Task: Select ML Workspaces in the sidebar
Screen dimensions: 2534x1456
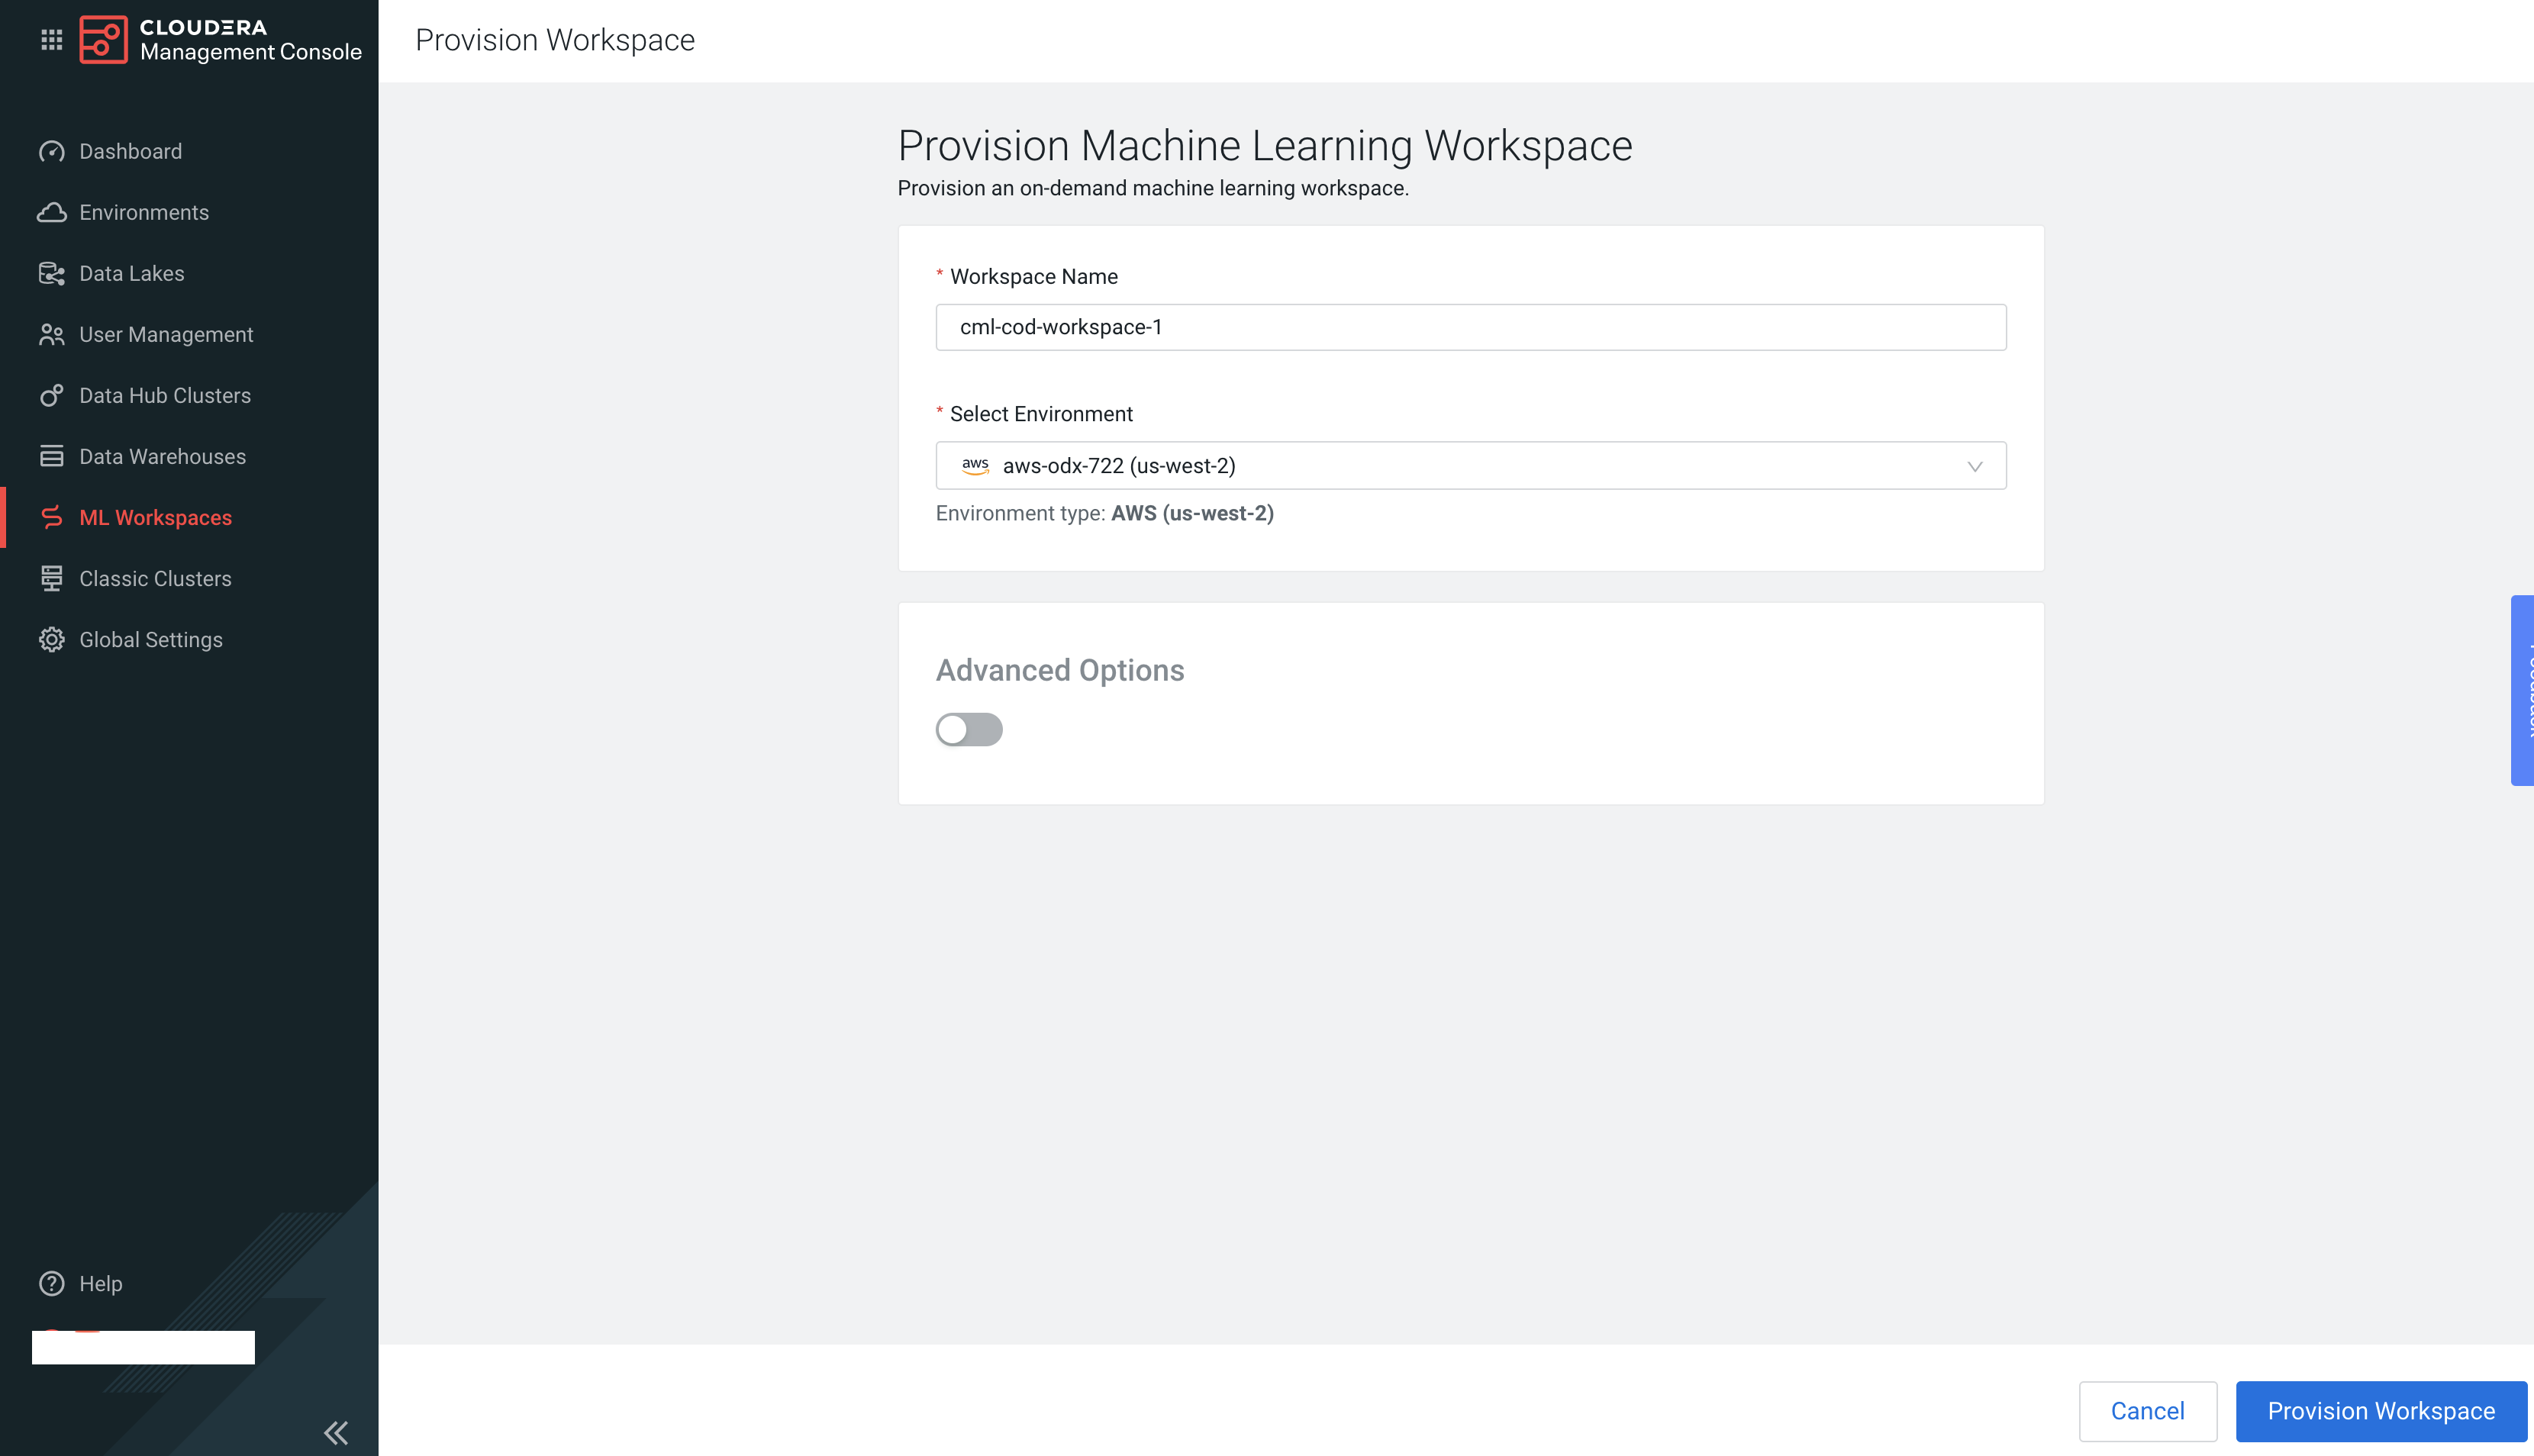Action: 155,517
